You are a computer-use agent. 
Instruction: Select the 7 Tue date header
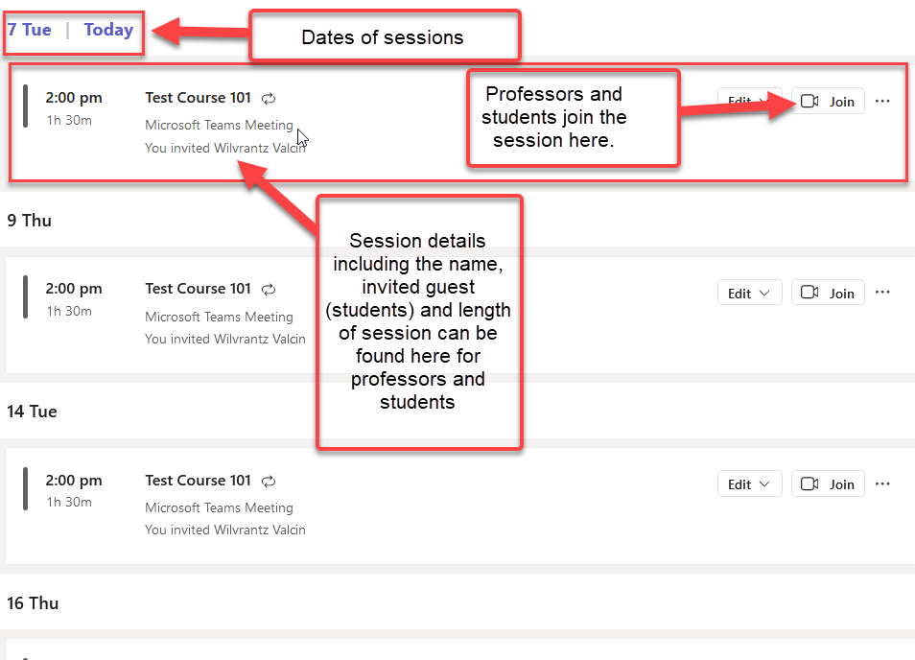click(x=30, y=30)
